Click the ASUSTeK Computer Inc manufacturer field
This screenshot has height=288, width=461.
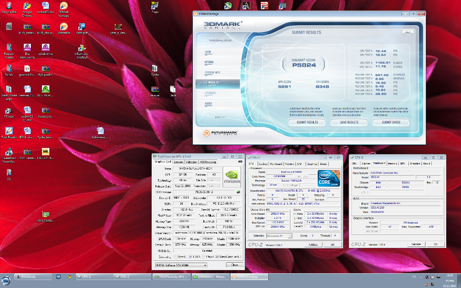tap(405, 173)
